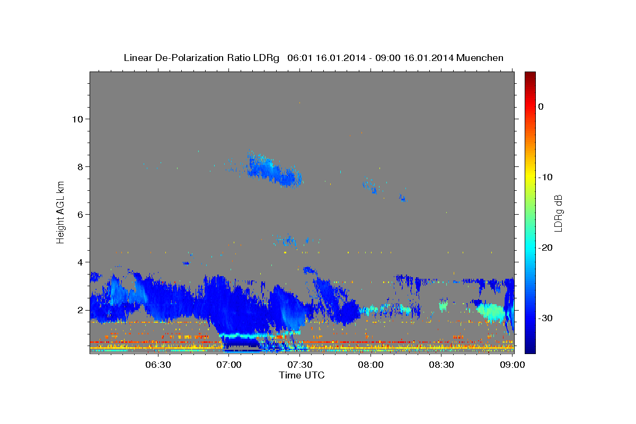The height and width of the screenshot is (424, 636).
Task: Click the colorbar tick label '0'
Action: [x=541, y=107]
